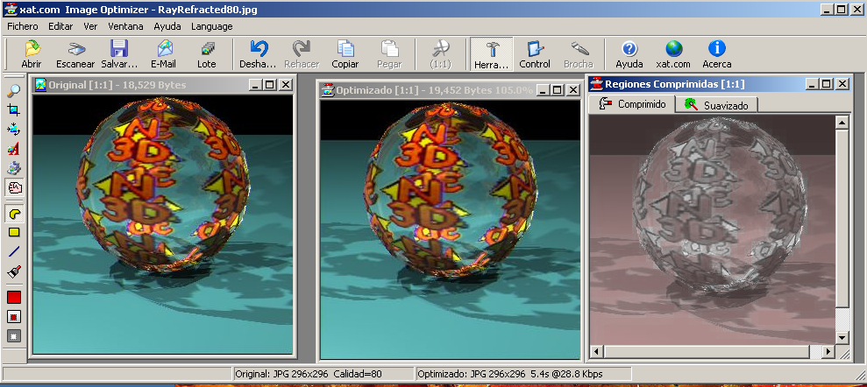Screen dimensions: 867x387
Task: Pick the white square with red center swatch
Action: click(x=14, y=317)
